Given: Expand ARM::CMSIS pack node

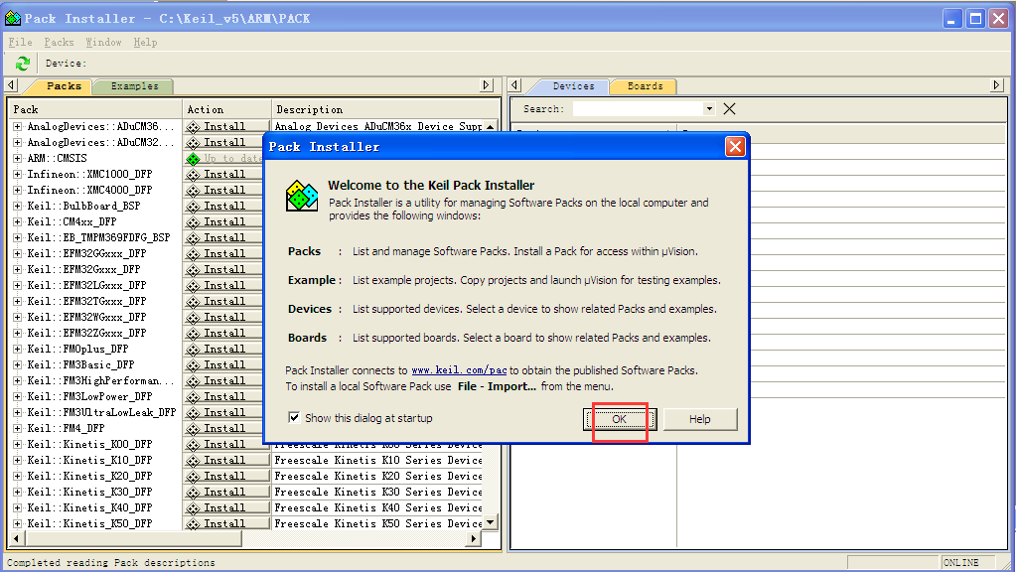Looking at the screenshot, I should click(x=18, y=158).
